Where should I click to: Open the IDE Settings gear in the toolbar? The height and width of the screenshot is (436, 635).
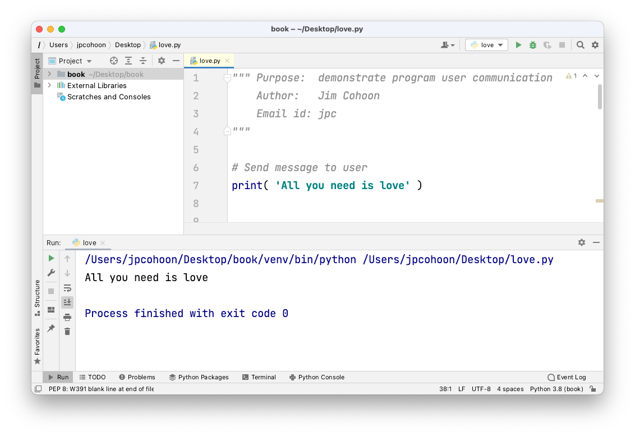(x=595, y=45)
